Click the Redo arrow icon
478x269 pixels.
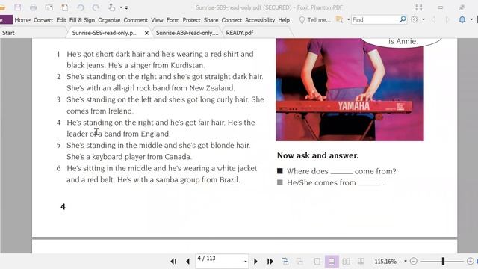tap(96, 7)
